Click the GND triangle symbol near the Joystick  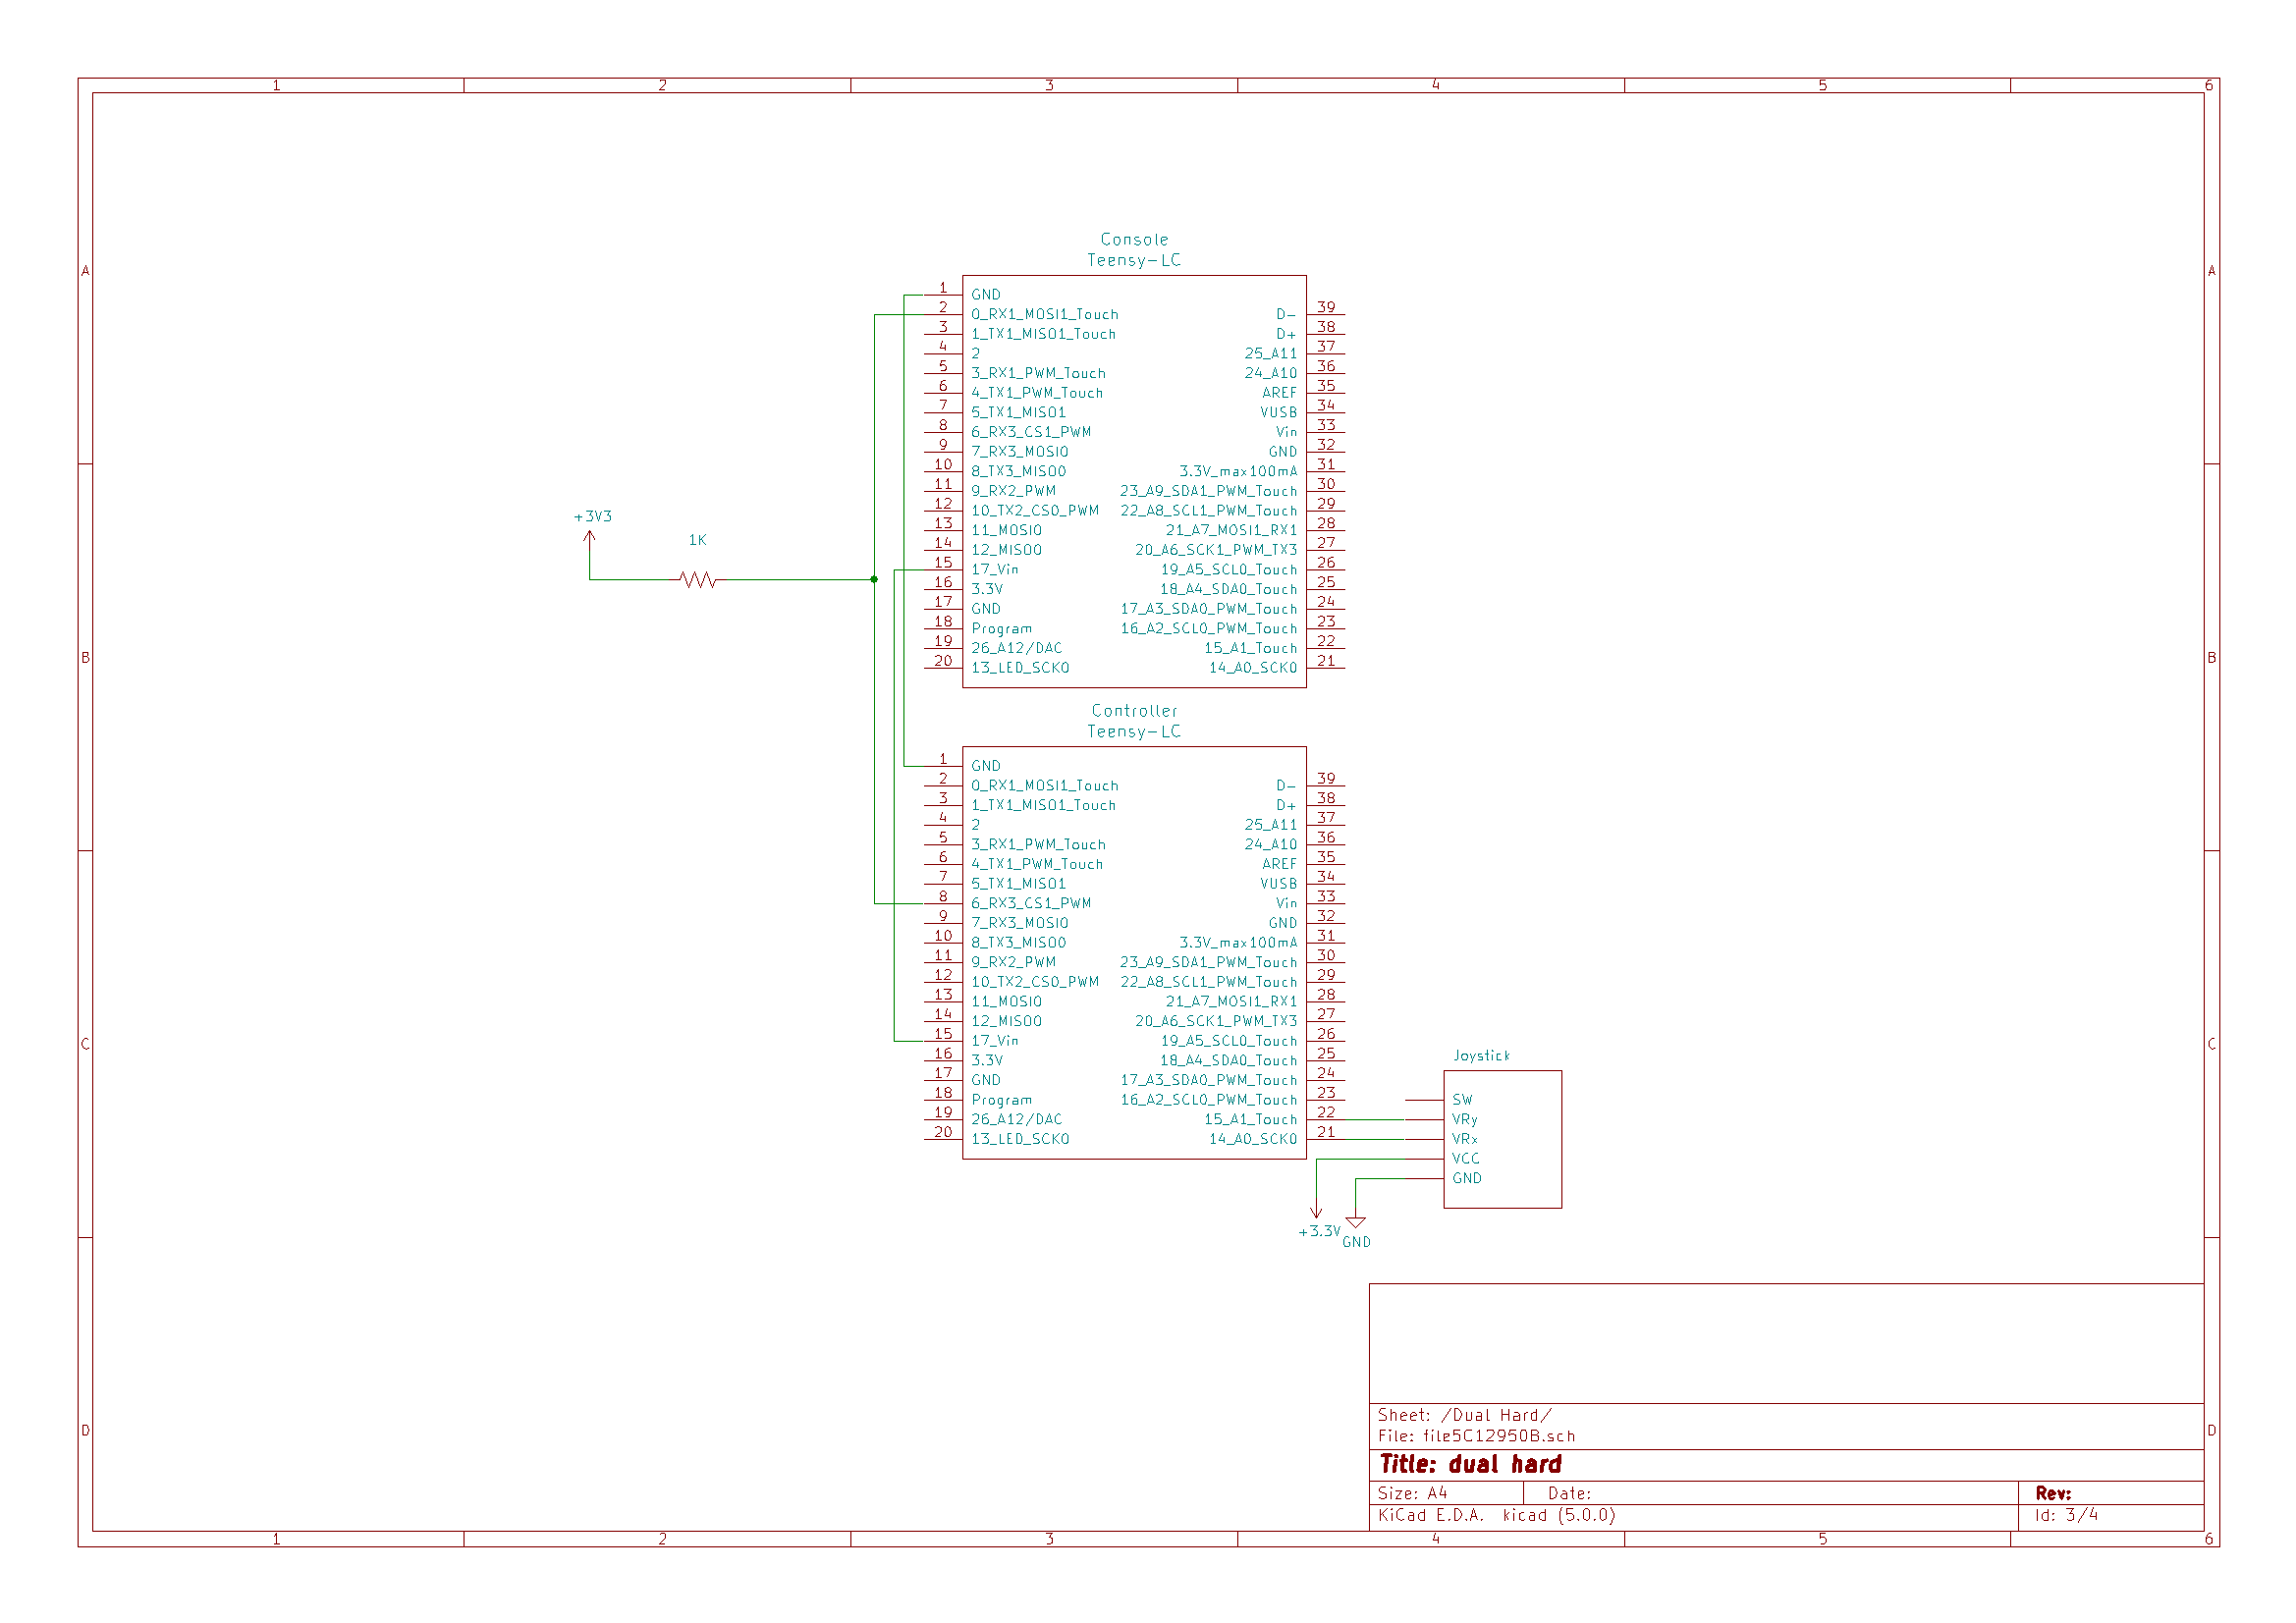1356,1223
